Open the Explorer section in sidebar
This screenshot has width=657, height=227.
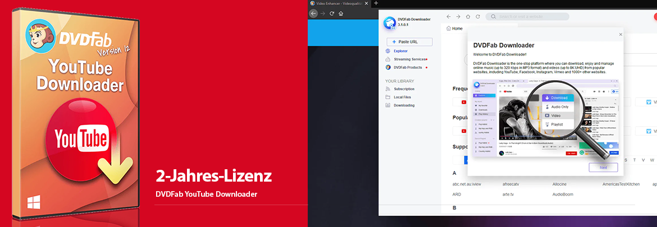click(x=400, y=51)
